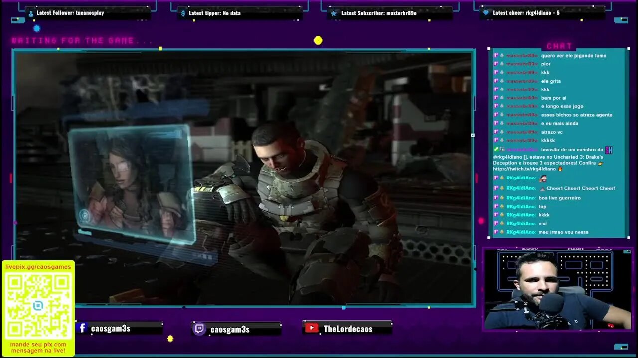Click chat message 'quero ver ele jogando famo'
Image resolution: width=638 pixels, height=358 pixels.
(574, 56)
